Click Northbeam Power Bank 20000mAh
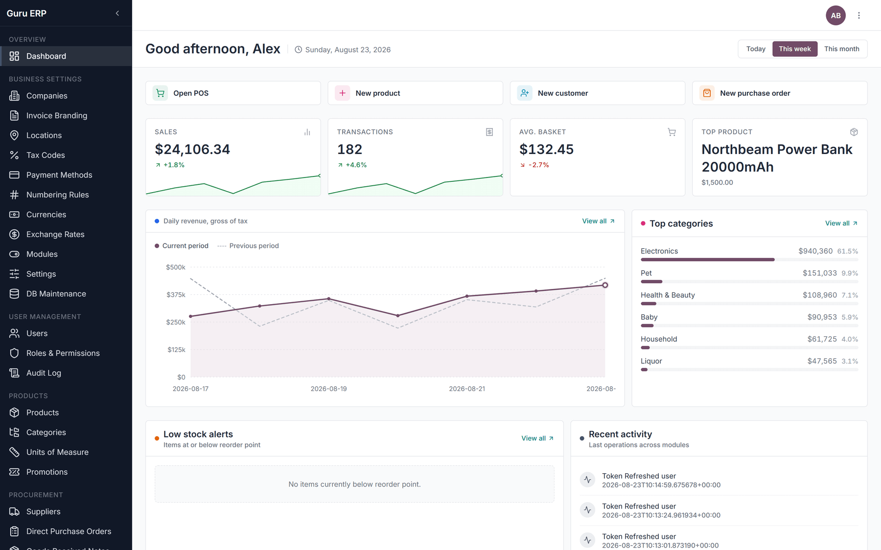This screenshot has height=550, width=881. pyautogui.click(x=777, y=158)
